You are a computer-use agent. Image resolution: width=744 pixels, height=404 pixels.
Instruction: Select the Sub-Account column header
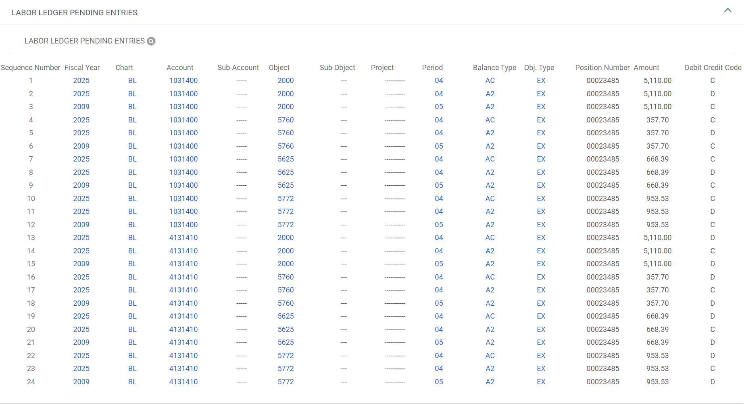238,68
